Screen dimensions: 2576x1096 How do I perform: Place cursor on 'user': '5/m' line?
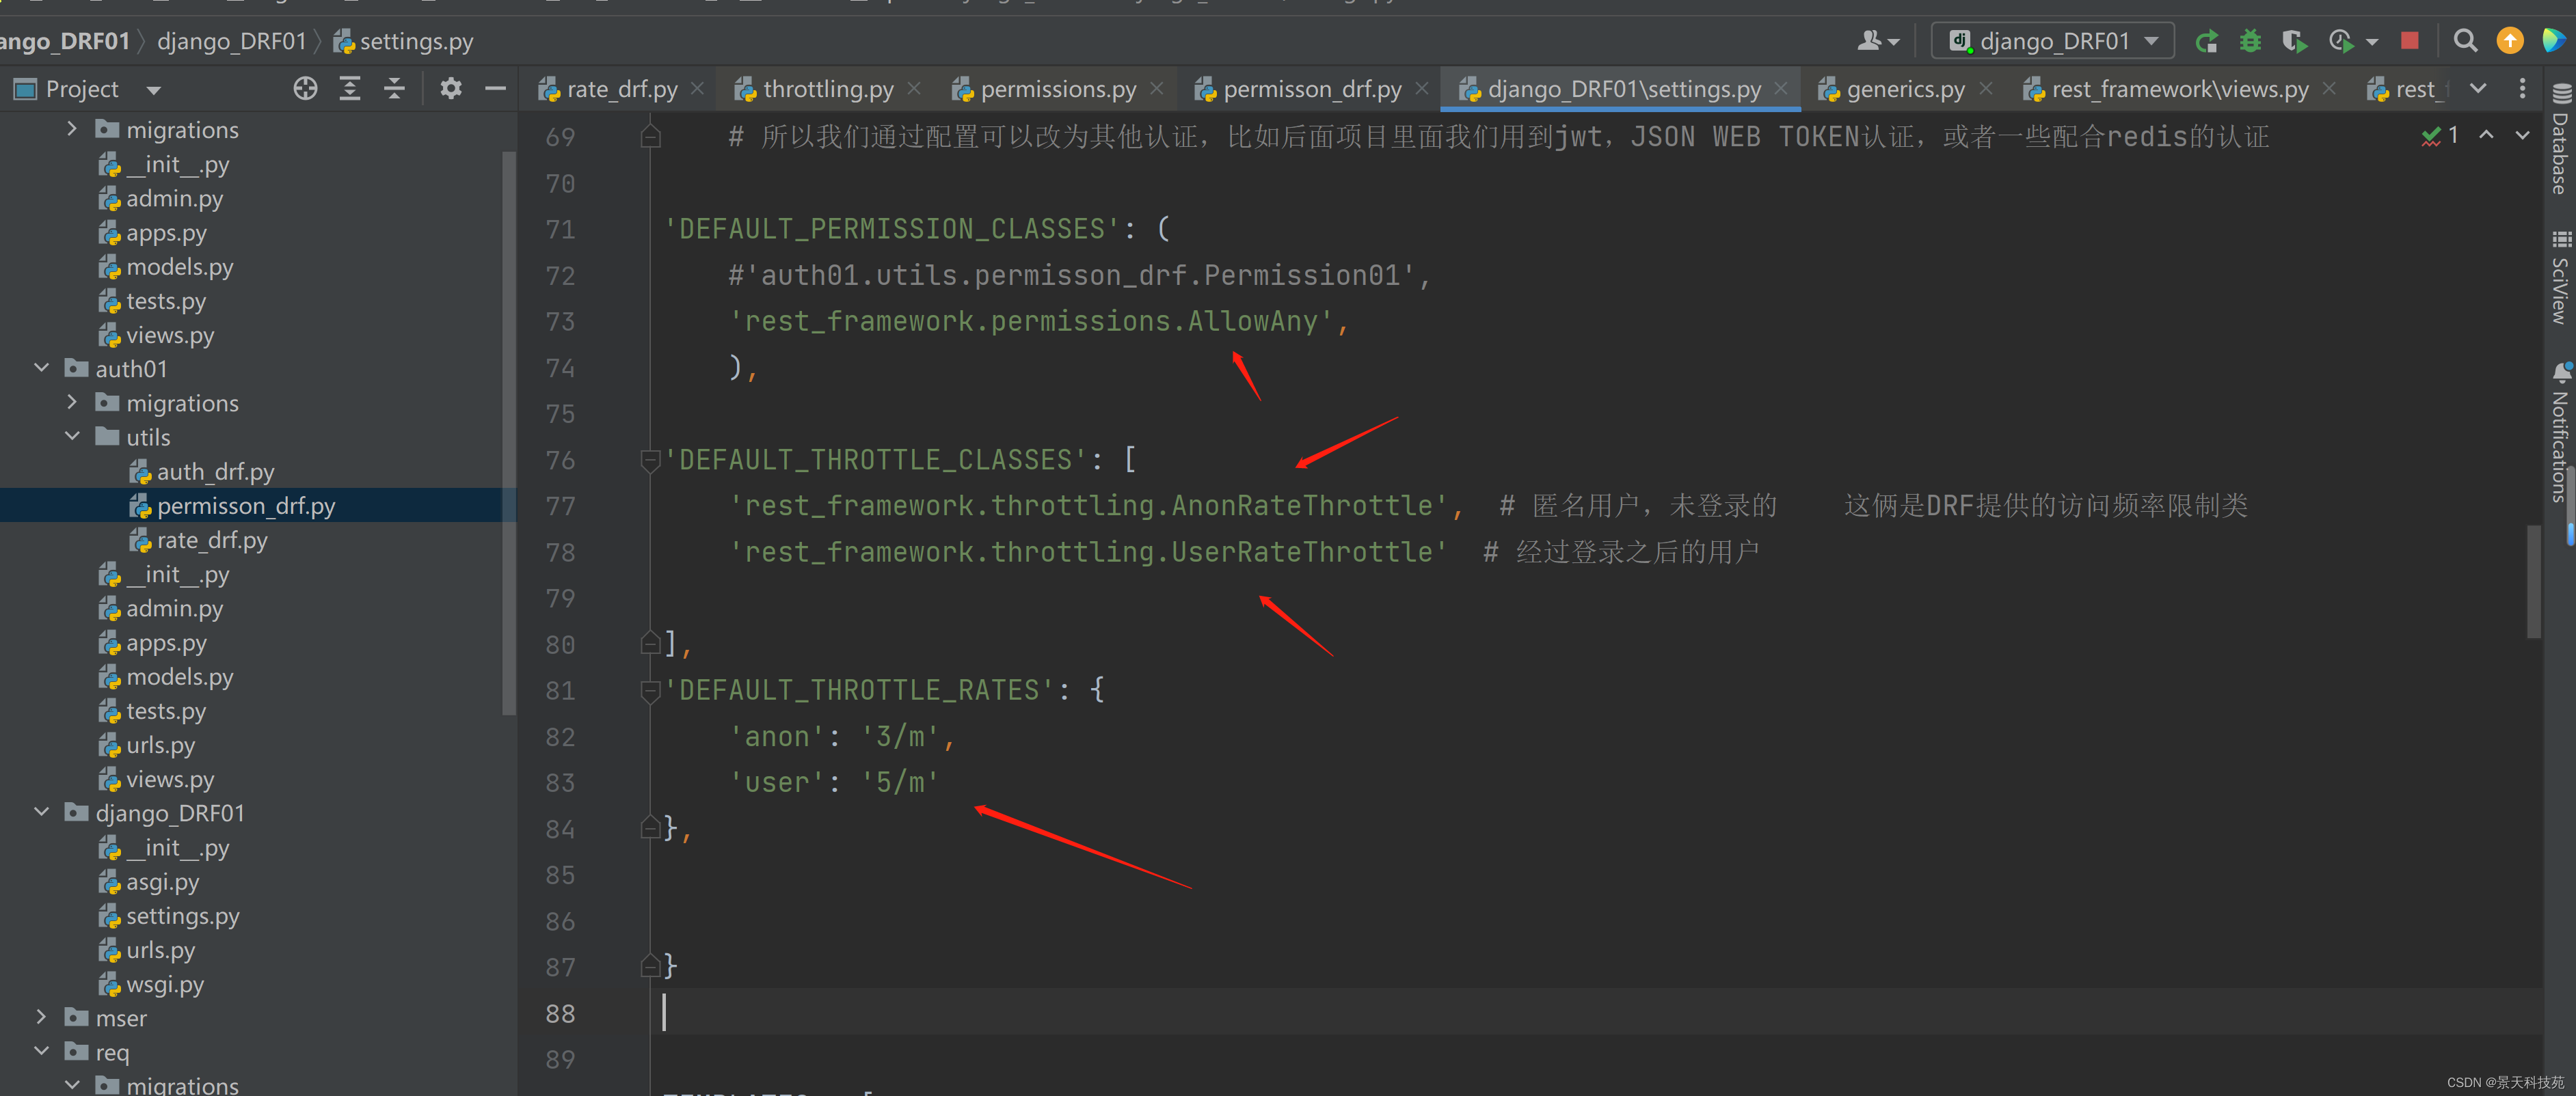[835, 781]
